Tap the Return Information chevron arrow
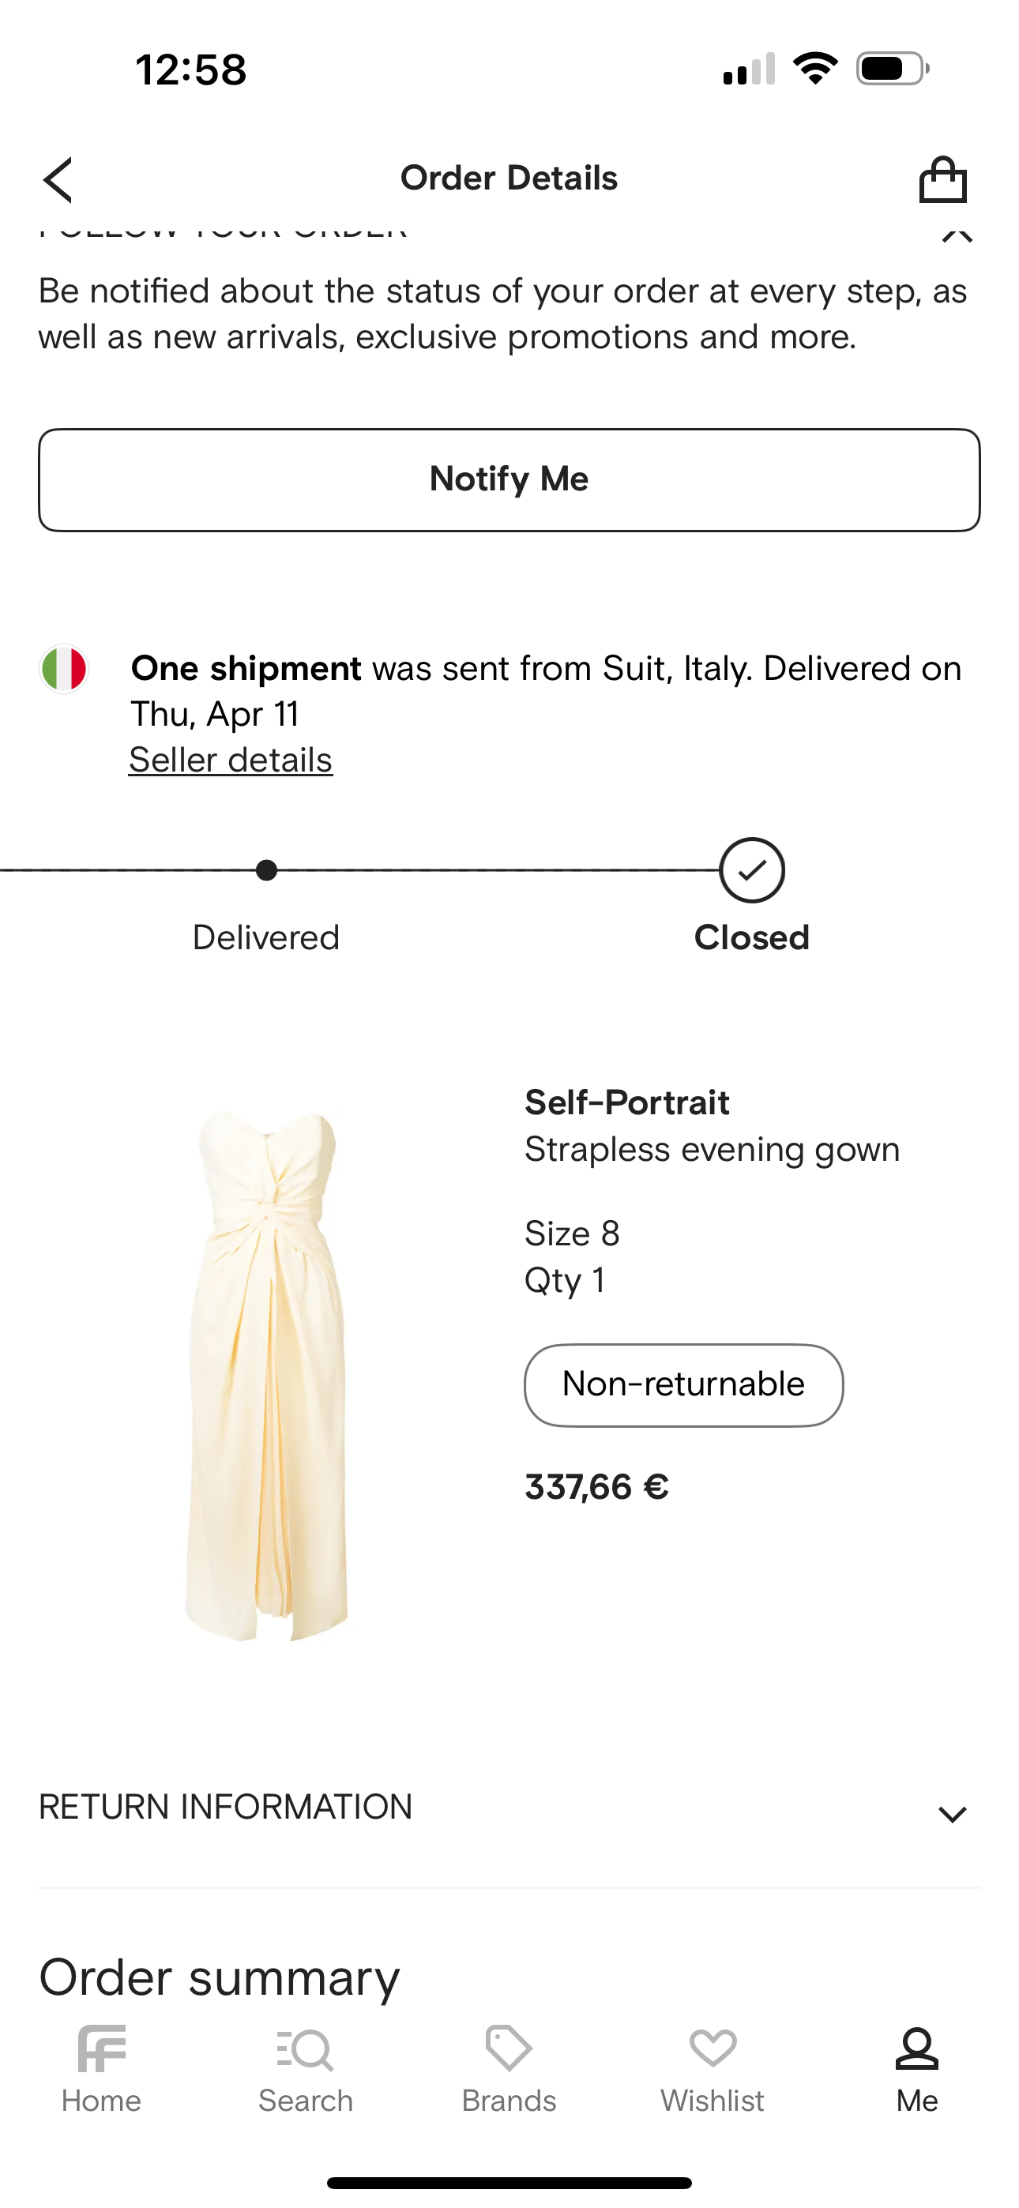The width and height of the screenshot is (1019, 2208). tap(952, 1814)
